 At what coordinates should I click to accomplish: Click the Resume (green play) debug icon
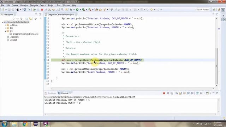(34, 10)
